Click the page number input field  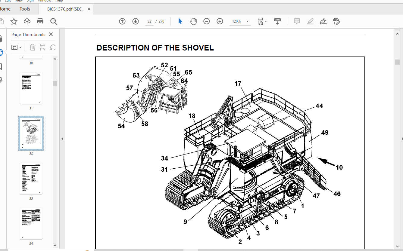149,21
